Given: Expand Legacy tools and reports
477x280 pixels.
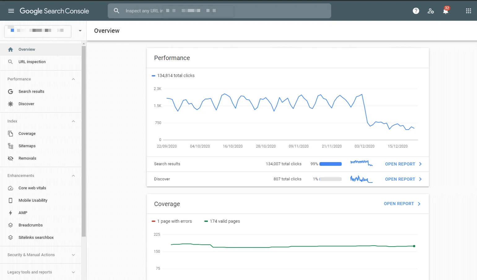Looking at the screenshot, I should pos(73,272).
